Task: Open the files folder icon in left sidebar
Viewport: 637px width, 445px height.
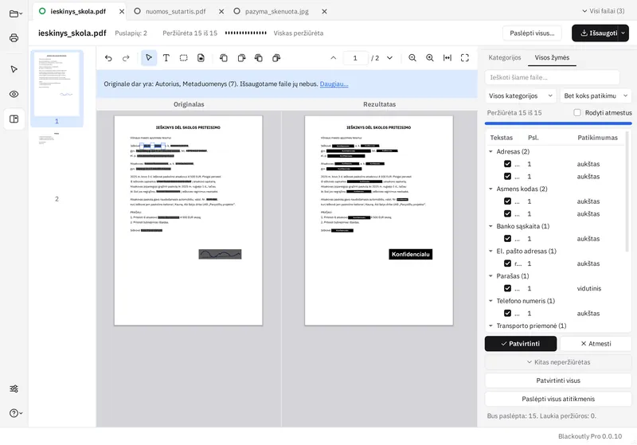Action: pyautogui.click(x=15, y=14)
